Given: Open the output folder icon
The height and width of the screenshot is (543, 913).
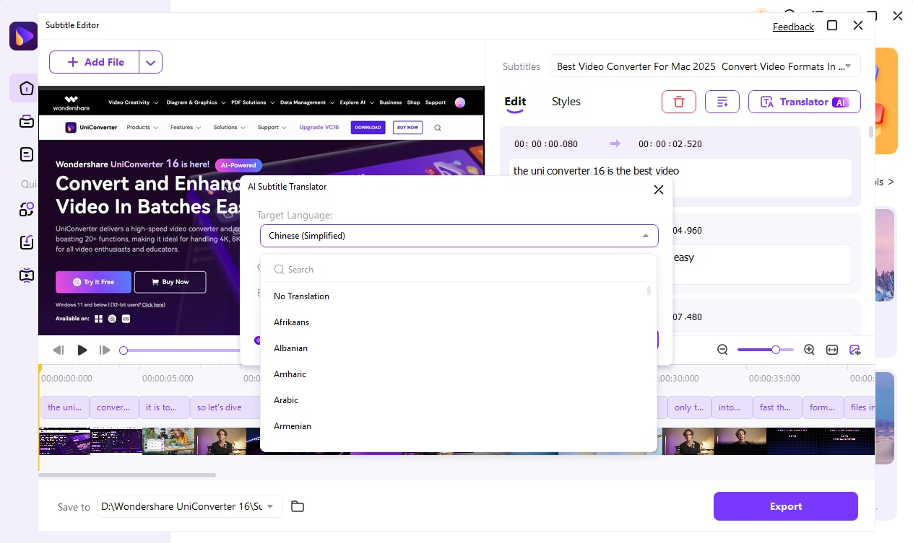Looking at the screenshot, I should [x=297, y=506].
